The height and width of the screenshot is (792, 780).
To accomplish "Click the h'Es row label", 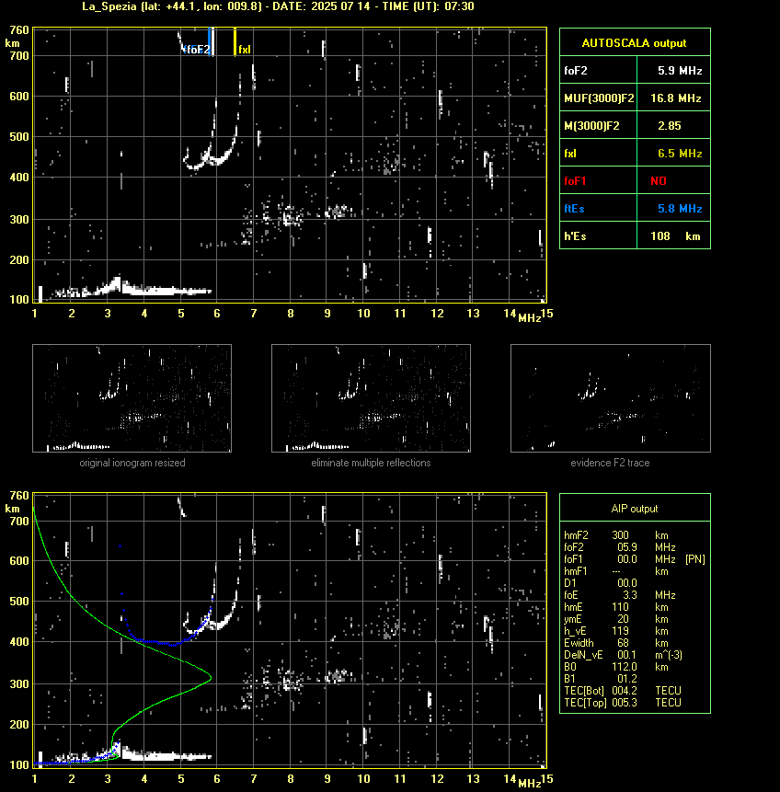I will coord(574,235).
